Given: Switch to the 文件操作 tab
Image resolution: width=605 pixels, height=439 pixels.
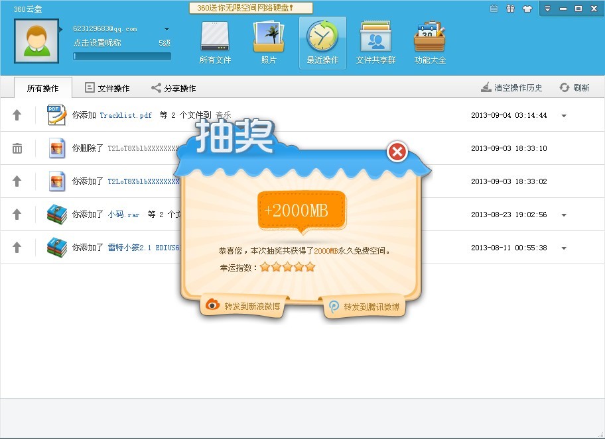Looking at the screenshot, I should [107, 88].
